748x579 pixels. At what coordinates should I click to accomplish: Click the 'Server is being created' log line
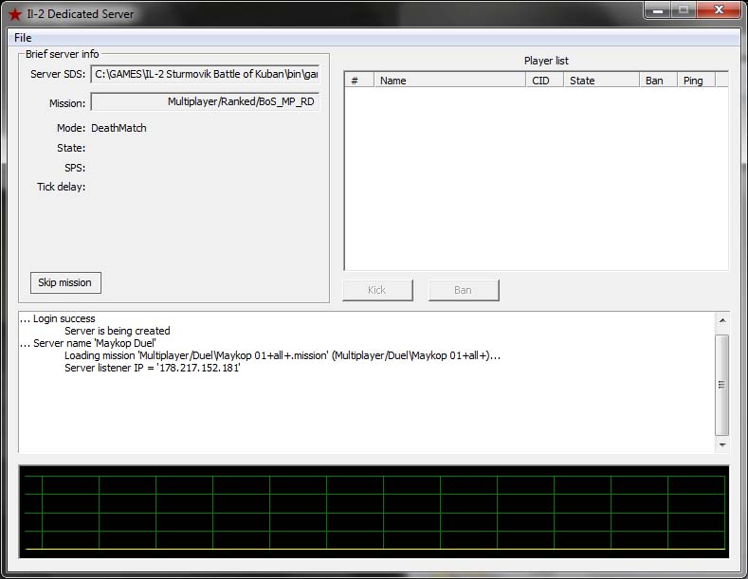tap(118, 331)
